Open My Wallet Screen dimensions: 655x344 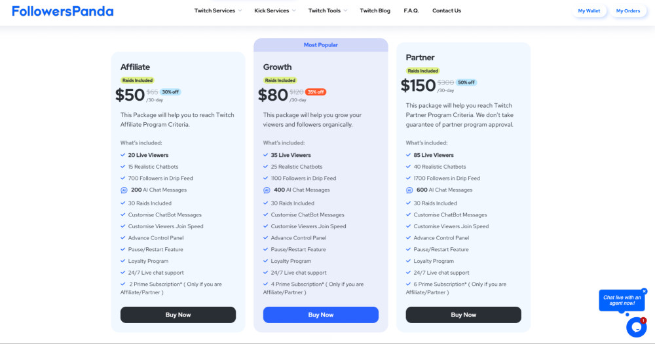pyautogui.click(x=589, y=11)
